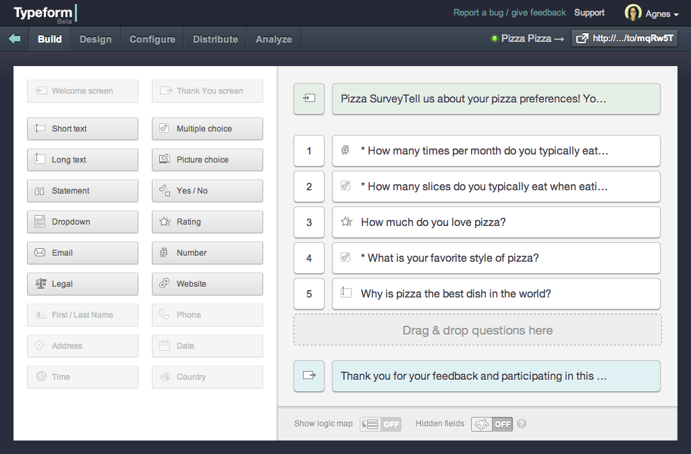Click question number 3 box
The image size is (691, 454).
click(309, 222)
